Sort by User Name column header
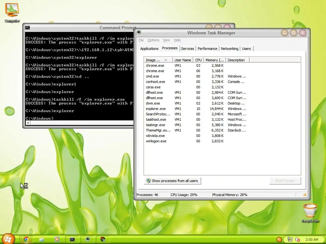The width and height of the screenshot is (326, 244). pyautogui.click(x=183, y=60)
